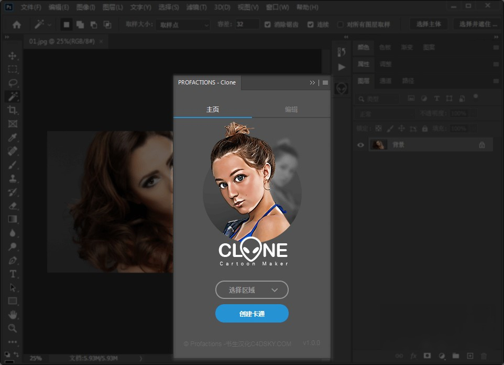This screenshot has width=504, height=365.
Task: Select the History Brush tool
Action: pos(13,192)
